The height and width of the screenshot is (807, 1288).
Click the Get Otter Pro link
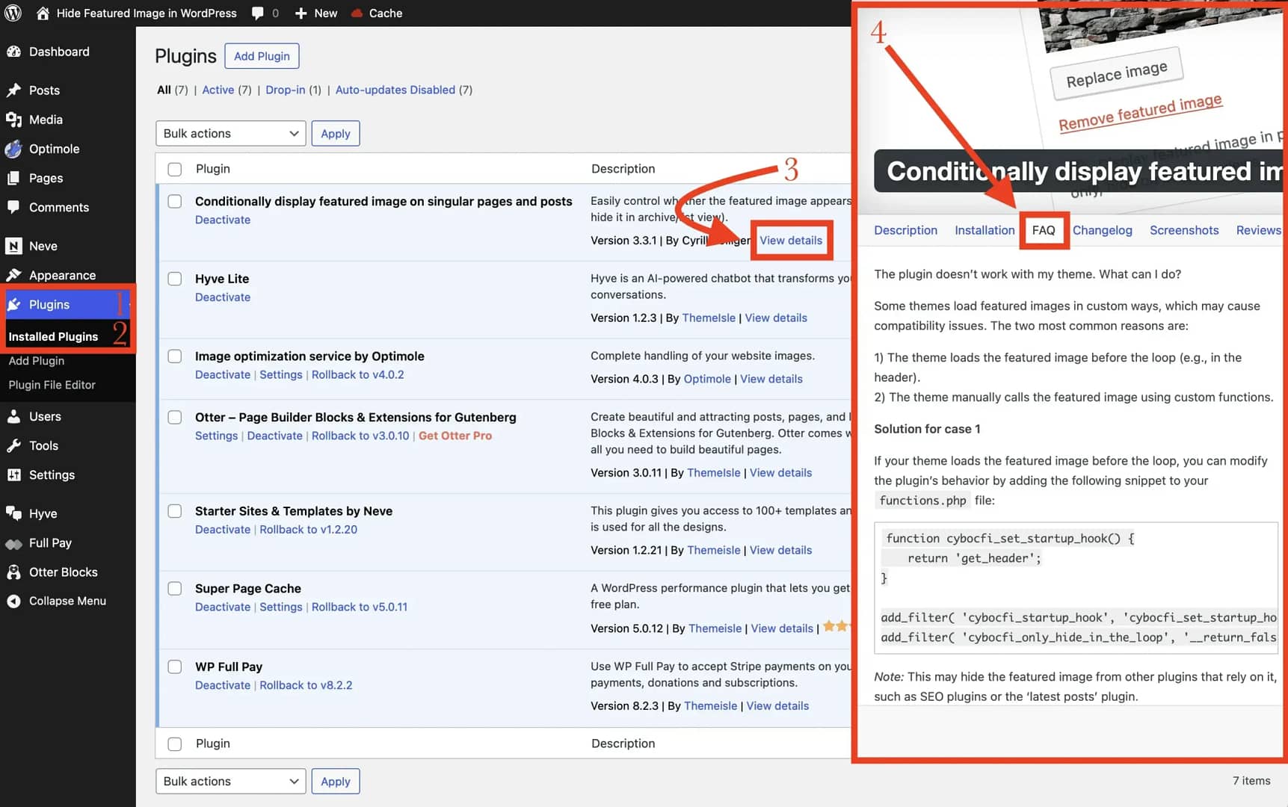(x=455, y=436)
